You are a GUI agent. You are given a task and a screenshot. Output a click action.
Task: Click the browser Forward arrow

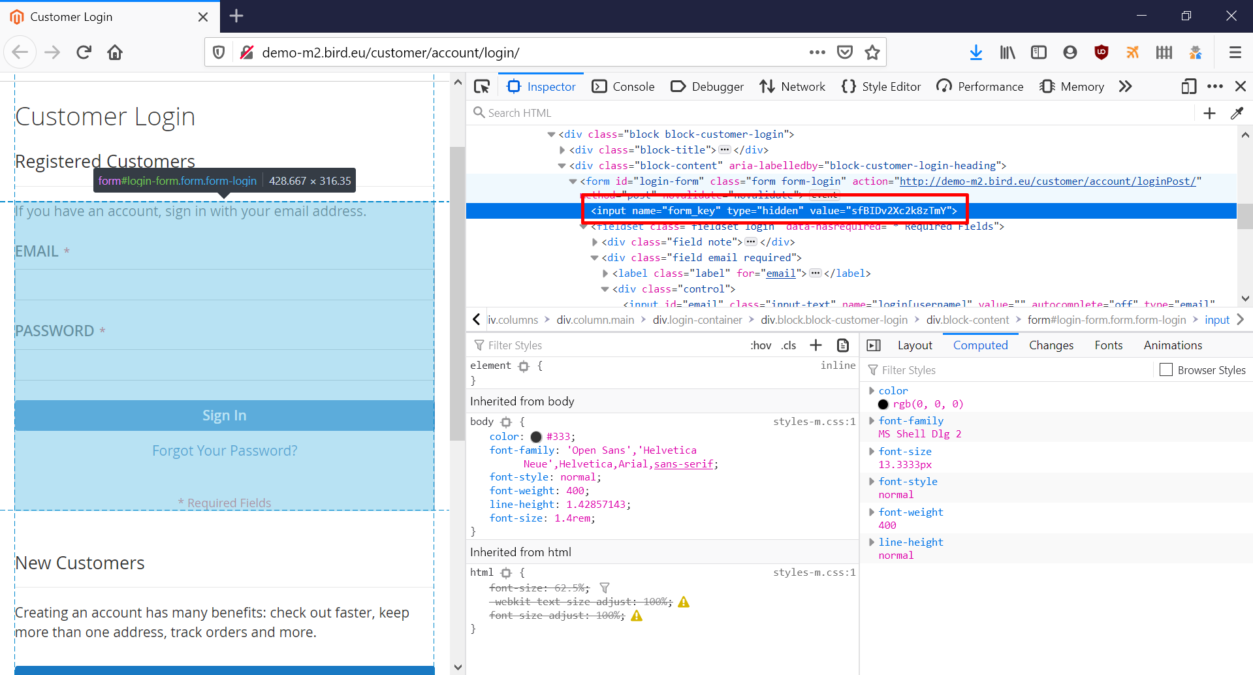[x=52, y=52]
